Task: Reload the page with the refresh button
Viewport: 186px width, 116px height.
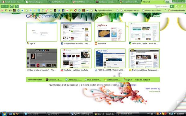Action: coord(11,6)
